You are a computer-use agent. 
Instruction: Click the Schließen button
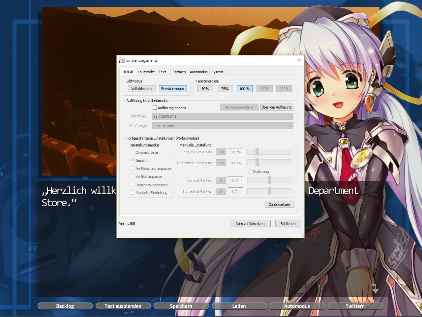click(288, 224)
